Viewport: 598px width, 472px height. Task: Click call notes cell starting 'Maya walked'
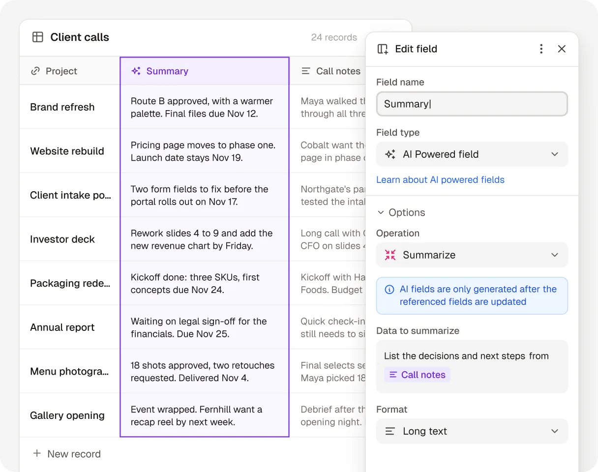coord(329,107)
